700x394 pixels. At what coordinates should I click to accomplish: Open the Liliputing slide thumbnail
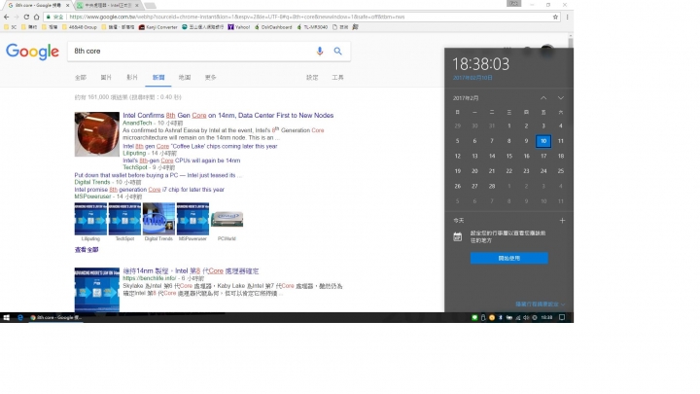click(90, 219)
